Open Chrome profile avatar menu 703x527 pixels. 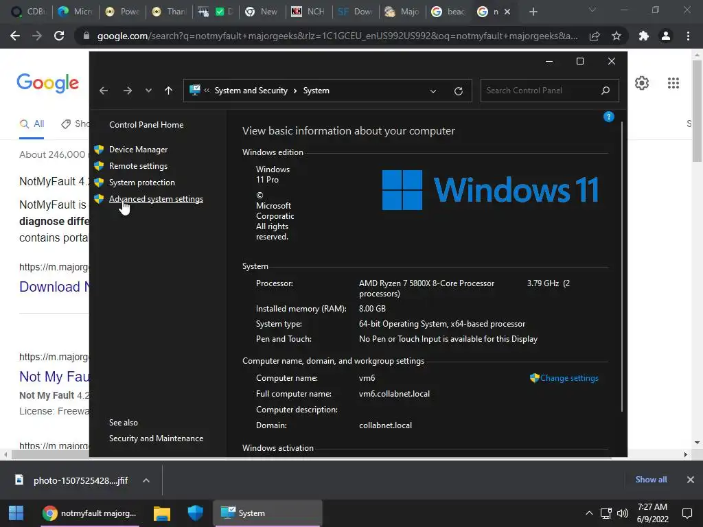pos(666,36)
